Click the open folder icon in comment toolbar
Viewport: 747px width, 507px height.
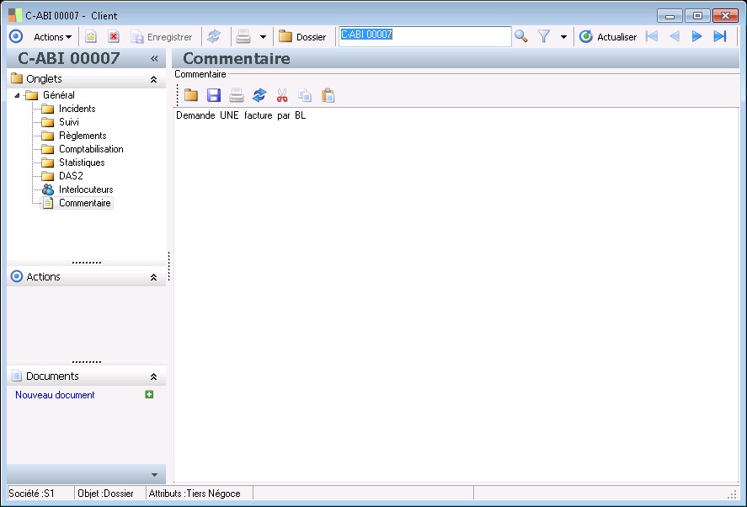(191, 95)
